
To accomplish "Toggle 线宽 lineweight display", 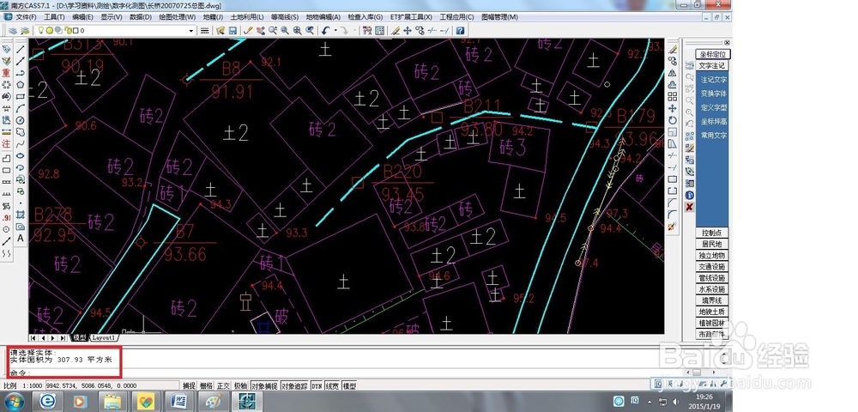I will click(332, 385).
